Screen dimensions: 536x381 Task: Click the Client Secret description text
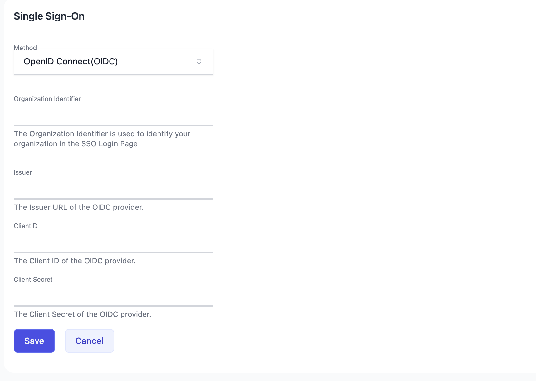coord(82,314)
